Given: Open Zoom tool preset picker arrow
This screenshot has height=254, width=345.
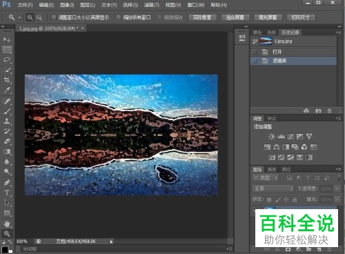Looking at the screenshot, I should 19,18.
